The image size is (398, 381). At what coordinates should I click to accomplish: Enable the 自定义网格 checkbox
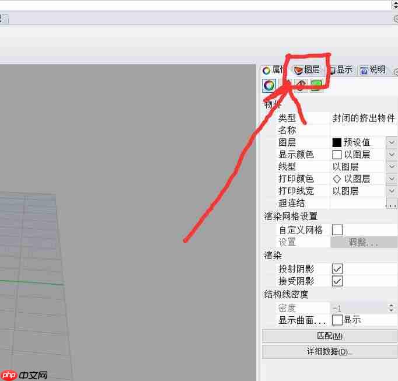click(x=337, y=230)
